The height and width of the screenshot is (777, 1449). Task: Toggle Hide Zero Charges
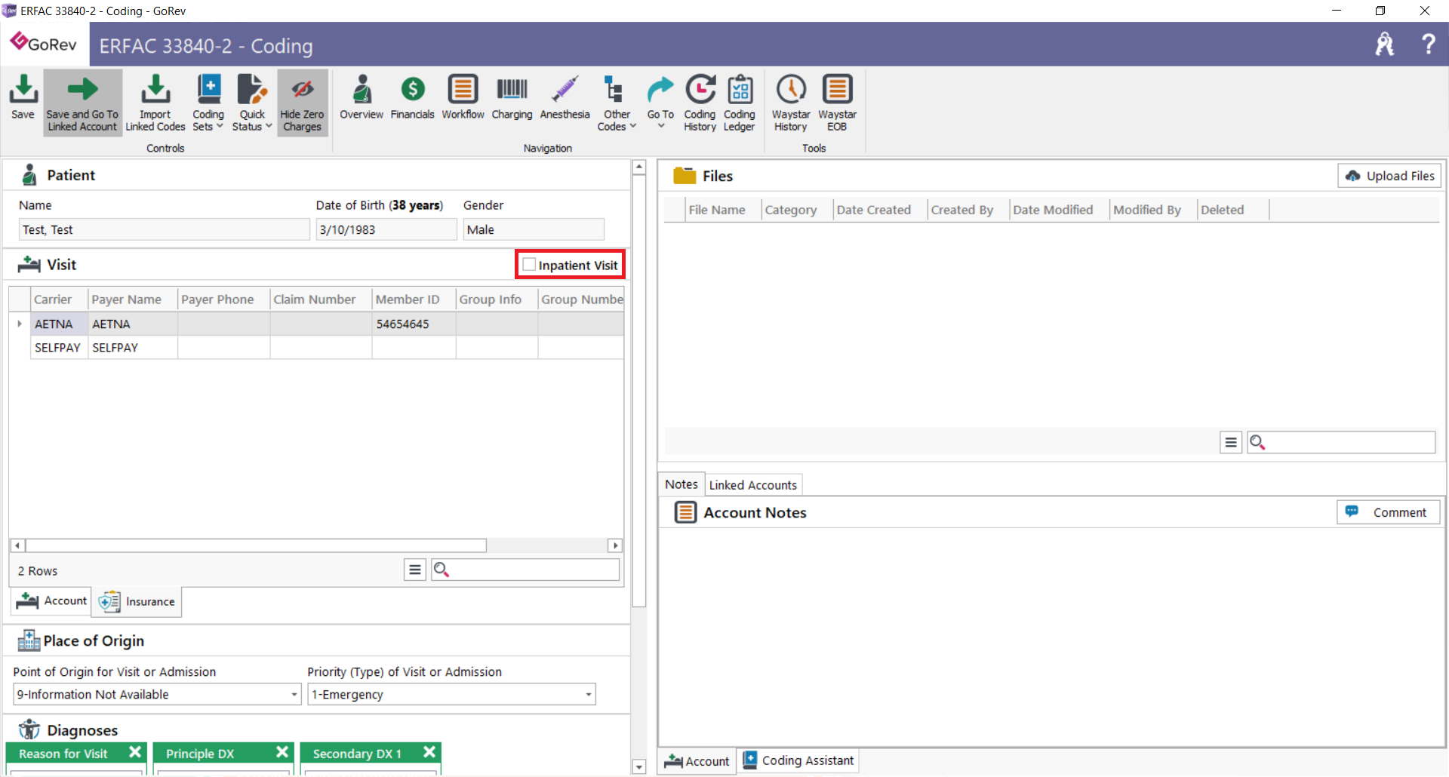coord(302,103)
